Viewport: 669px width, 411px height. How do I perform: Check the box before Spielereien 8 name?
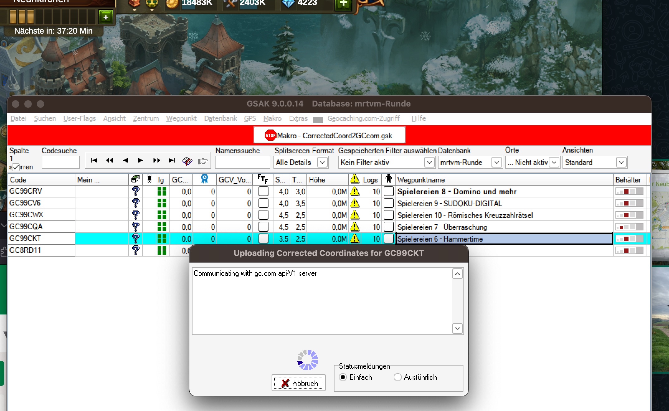pyautogui.click(x=389, y=191)
